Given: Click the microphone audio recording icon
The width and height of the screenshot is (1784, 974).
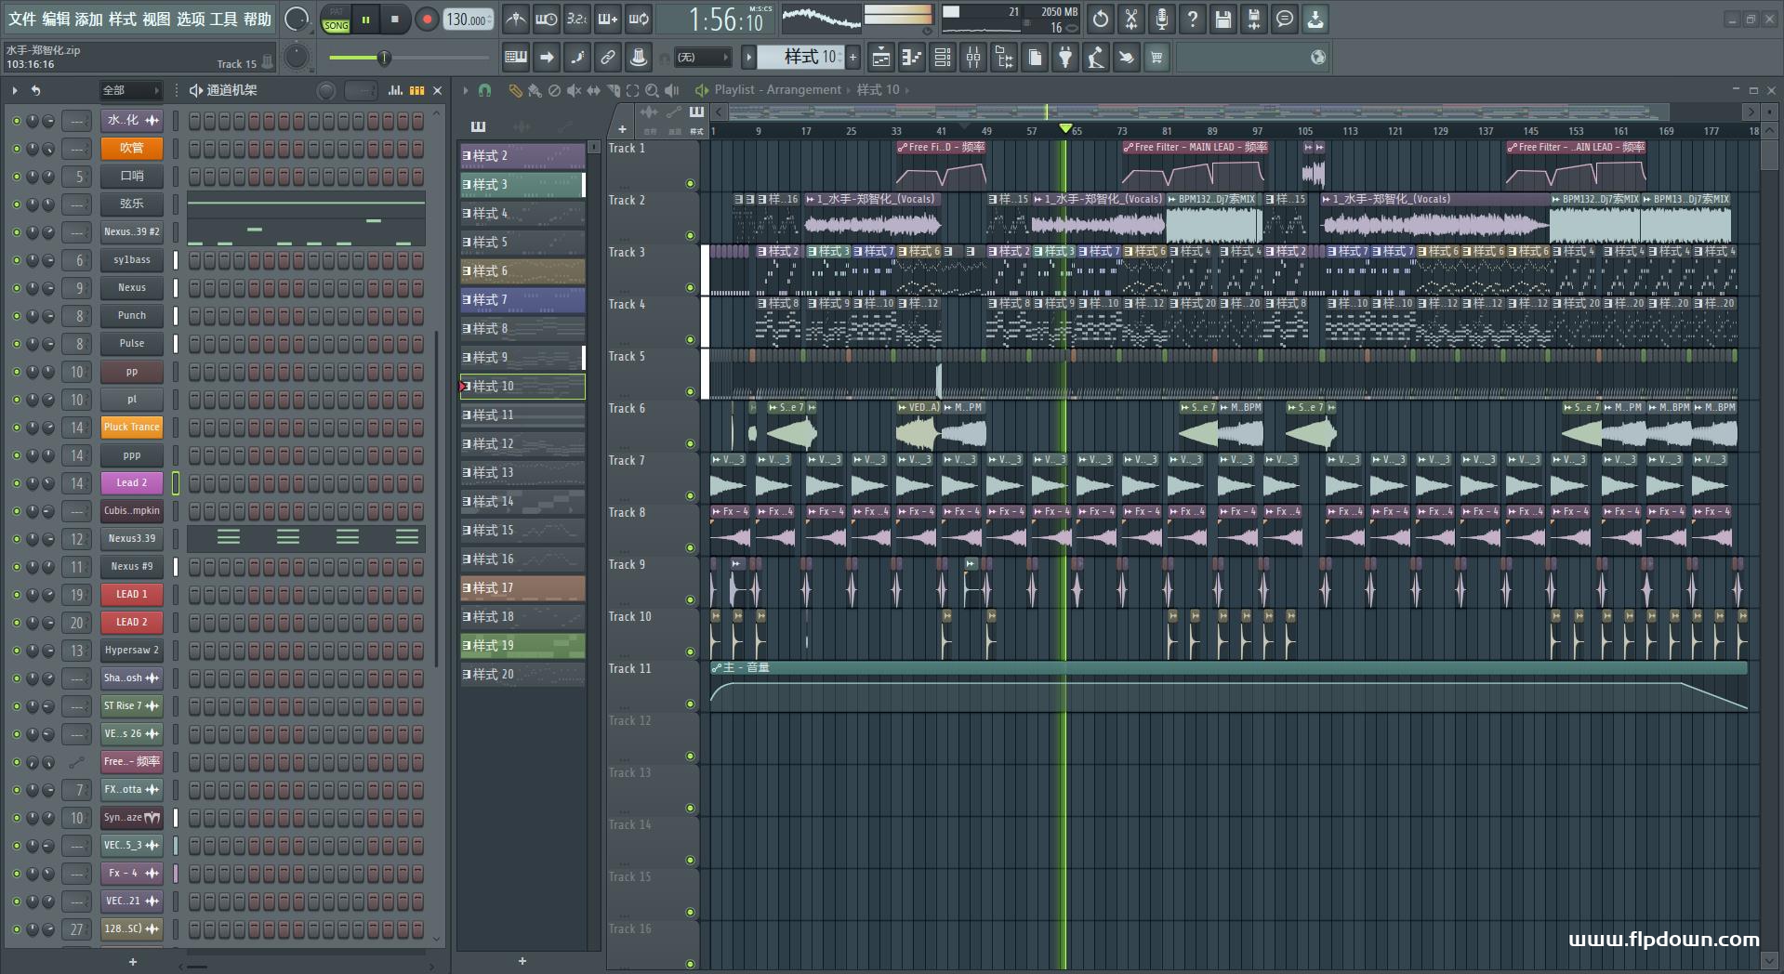Looking at the screenshot, I should coord(1162,19).
